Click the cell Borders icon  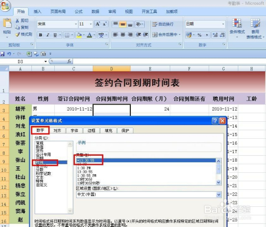(x=67, y=35)
